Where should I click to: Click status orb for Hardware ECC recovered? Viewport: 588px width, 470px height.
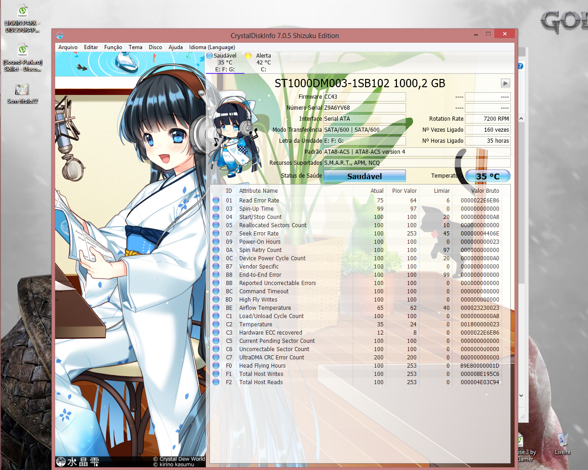click(x=216, y=333)
